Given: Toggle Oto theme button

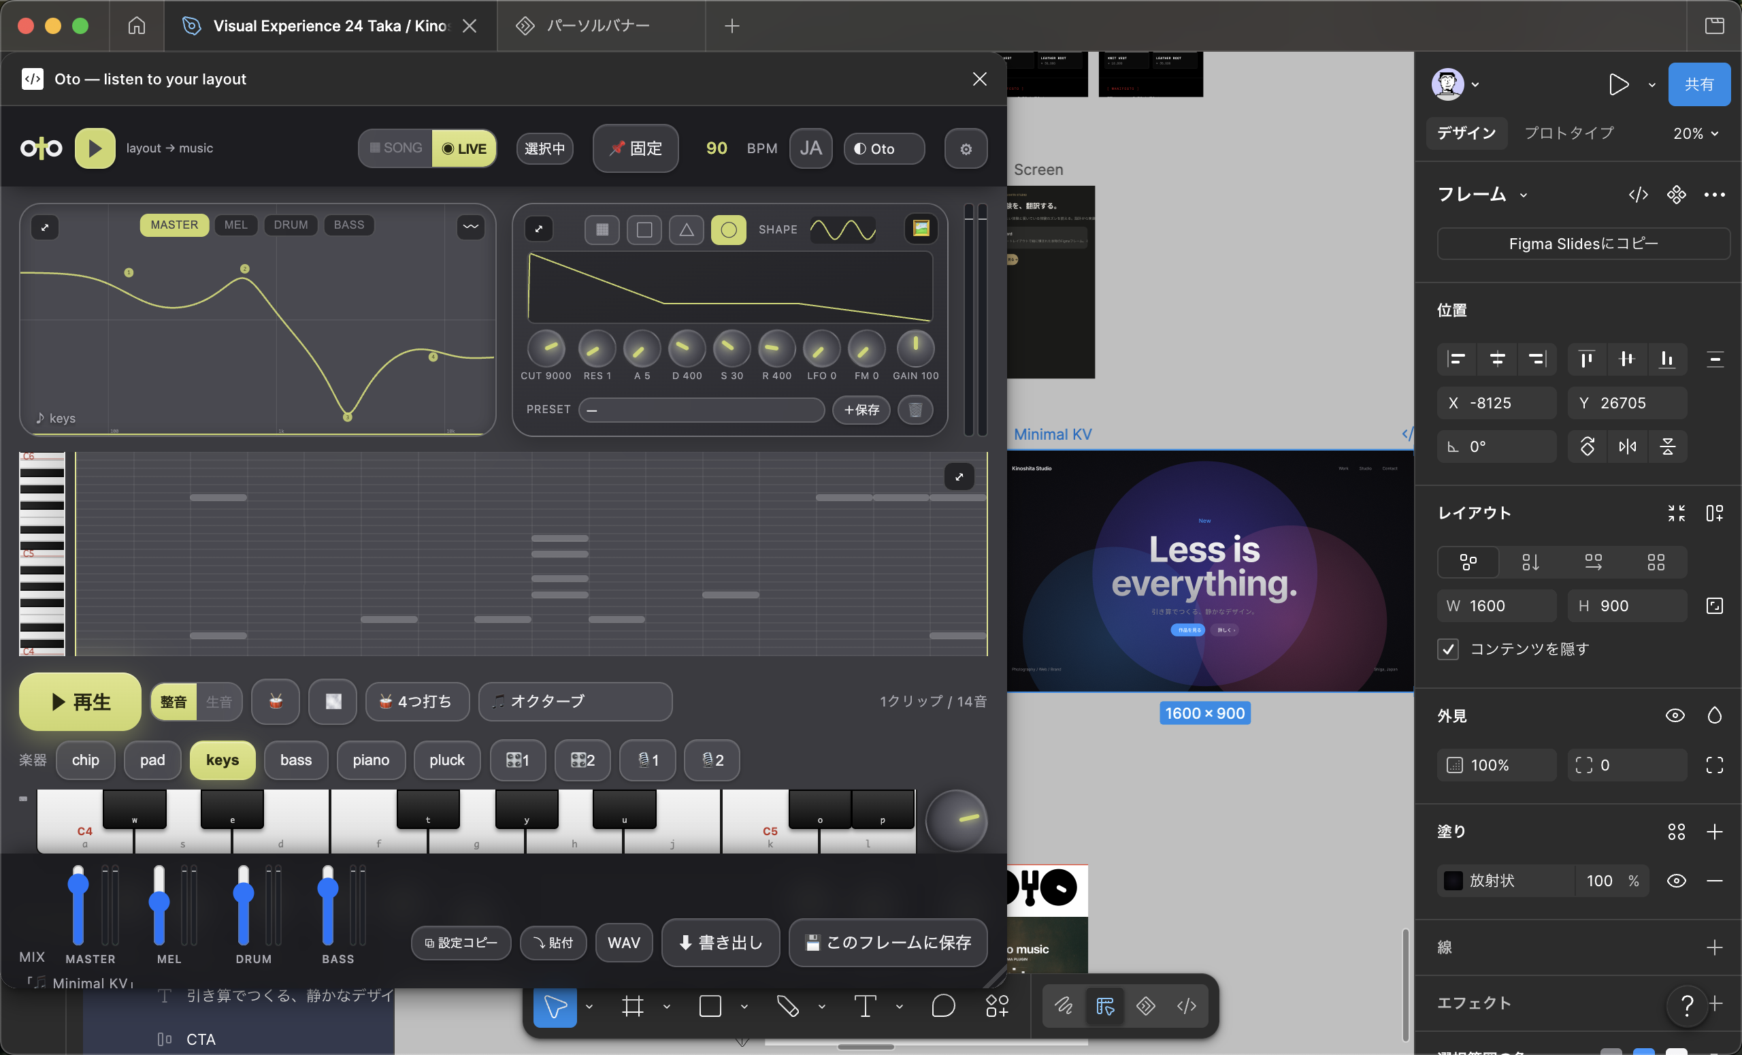Looking at the screenshot, I should 884,148.
